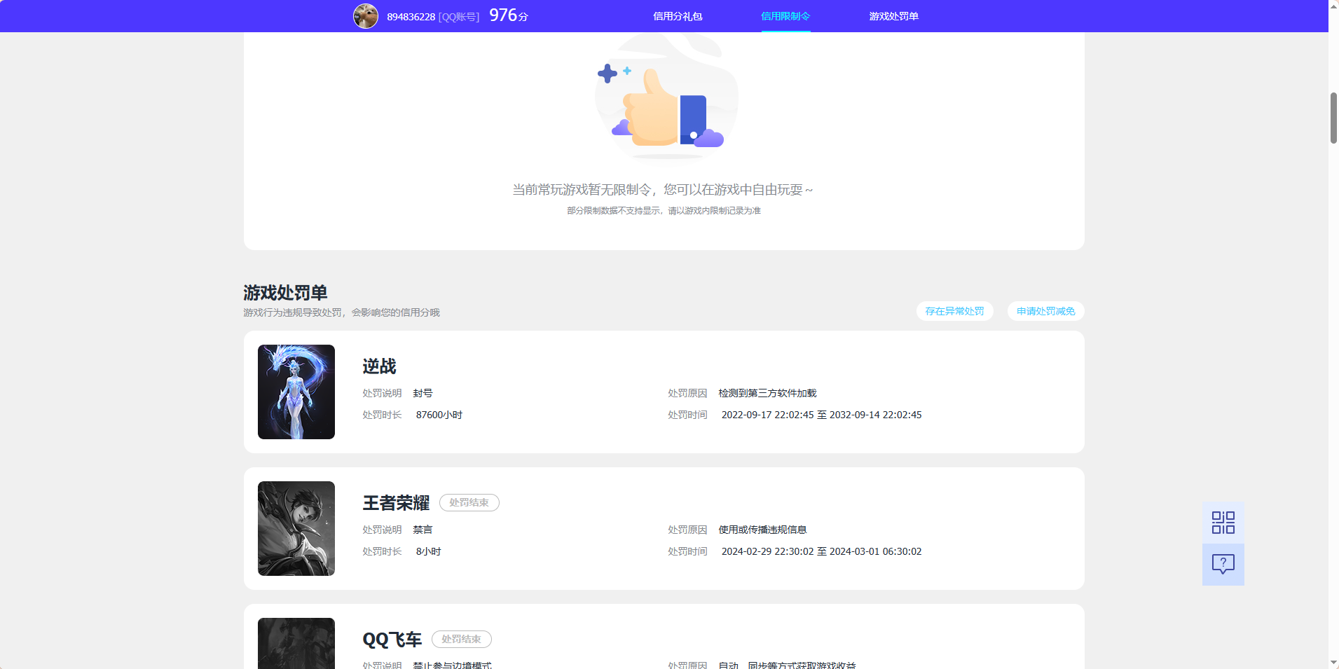This screenshot has height=669, width=1339.
Task: Click the 87600小时 penalty duration
Action: tap(439, 415)
